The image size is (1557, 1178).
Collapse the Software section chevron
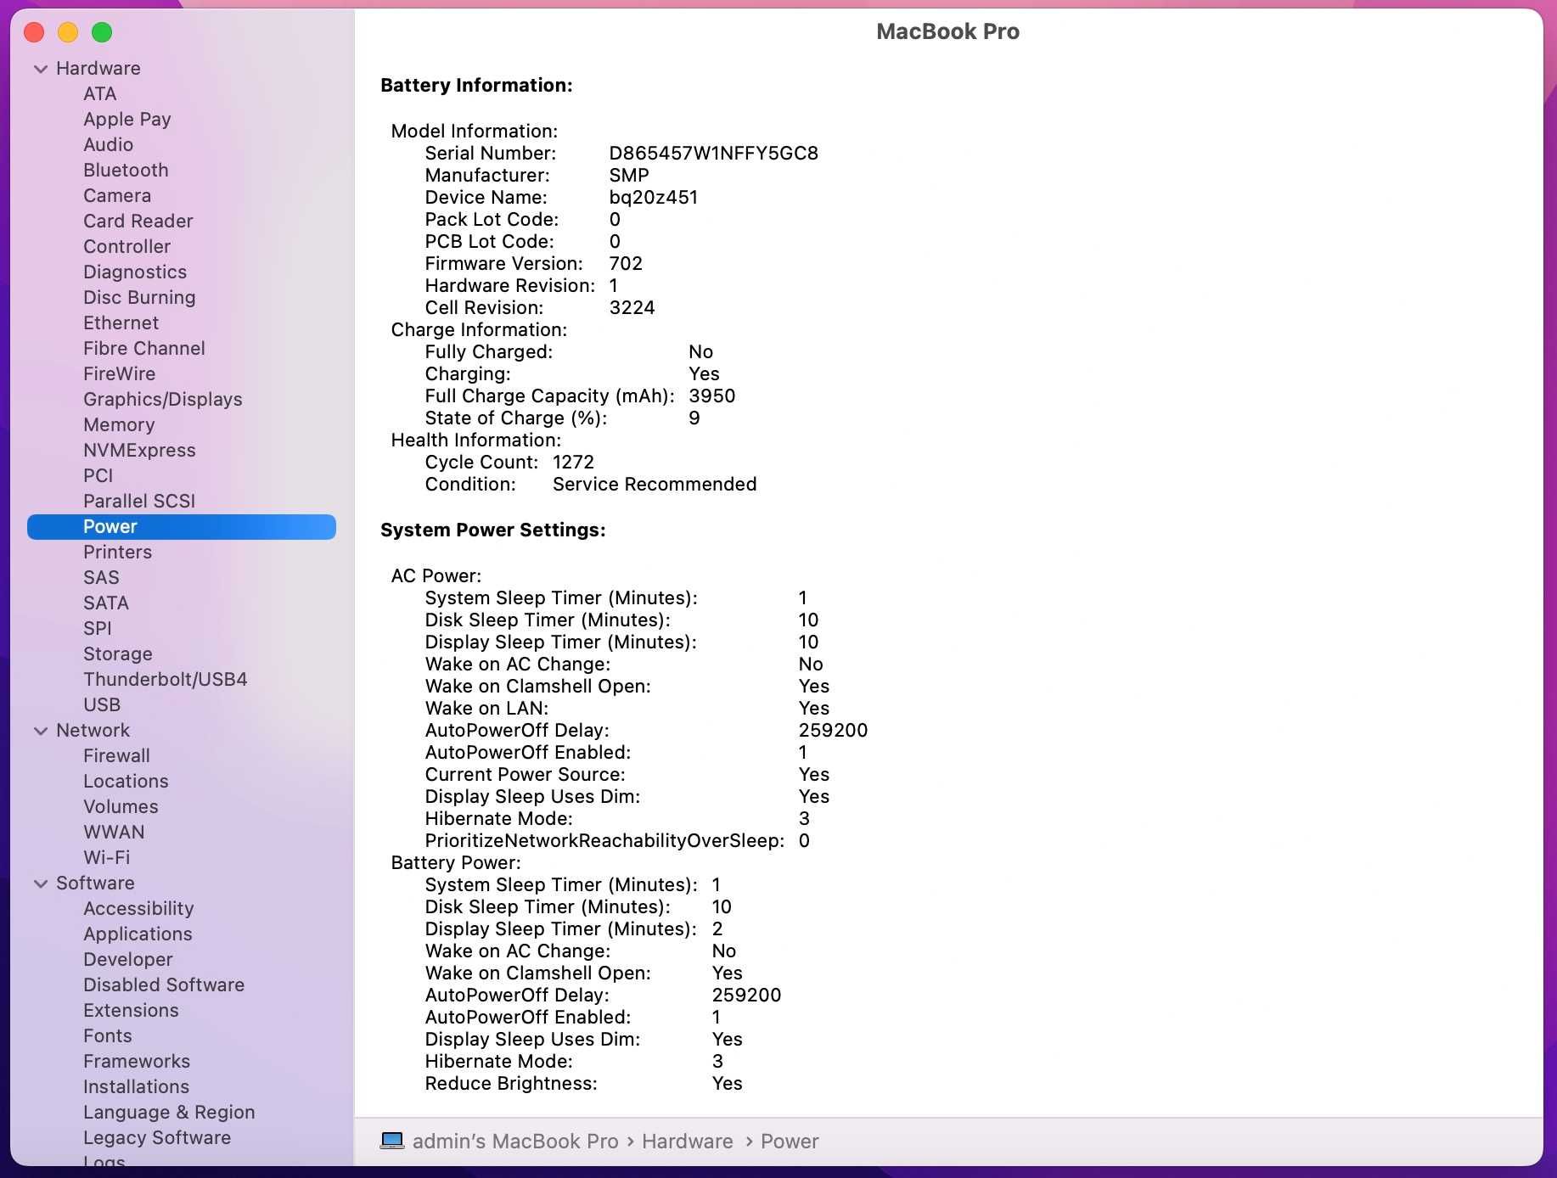coord(40,883)
